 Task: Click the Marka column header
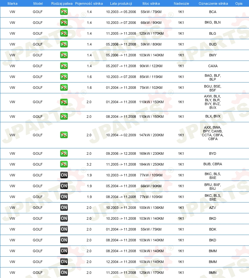click(x=12, y=4)
